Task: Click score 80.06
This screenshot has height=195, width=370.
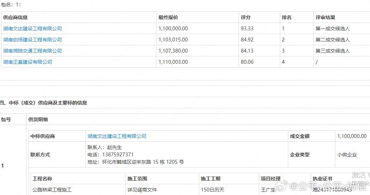Action: 247,62
